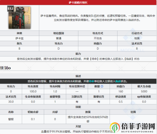Click the 0.1 initial cooldown value
Image resolution: width=157 pixels, height=134 pixels.
[33, 119]
